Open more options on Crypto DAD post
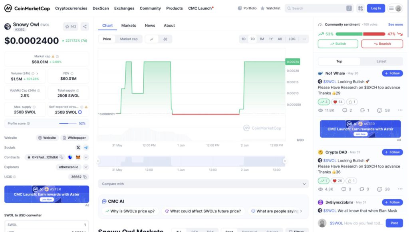This screenshot has height=232, width=409. pyautogui.click(x=400, y=189)
